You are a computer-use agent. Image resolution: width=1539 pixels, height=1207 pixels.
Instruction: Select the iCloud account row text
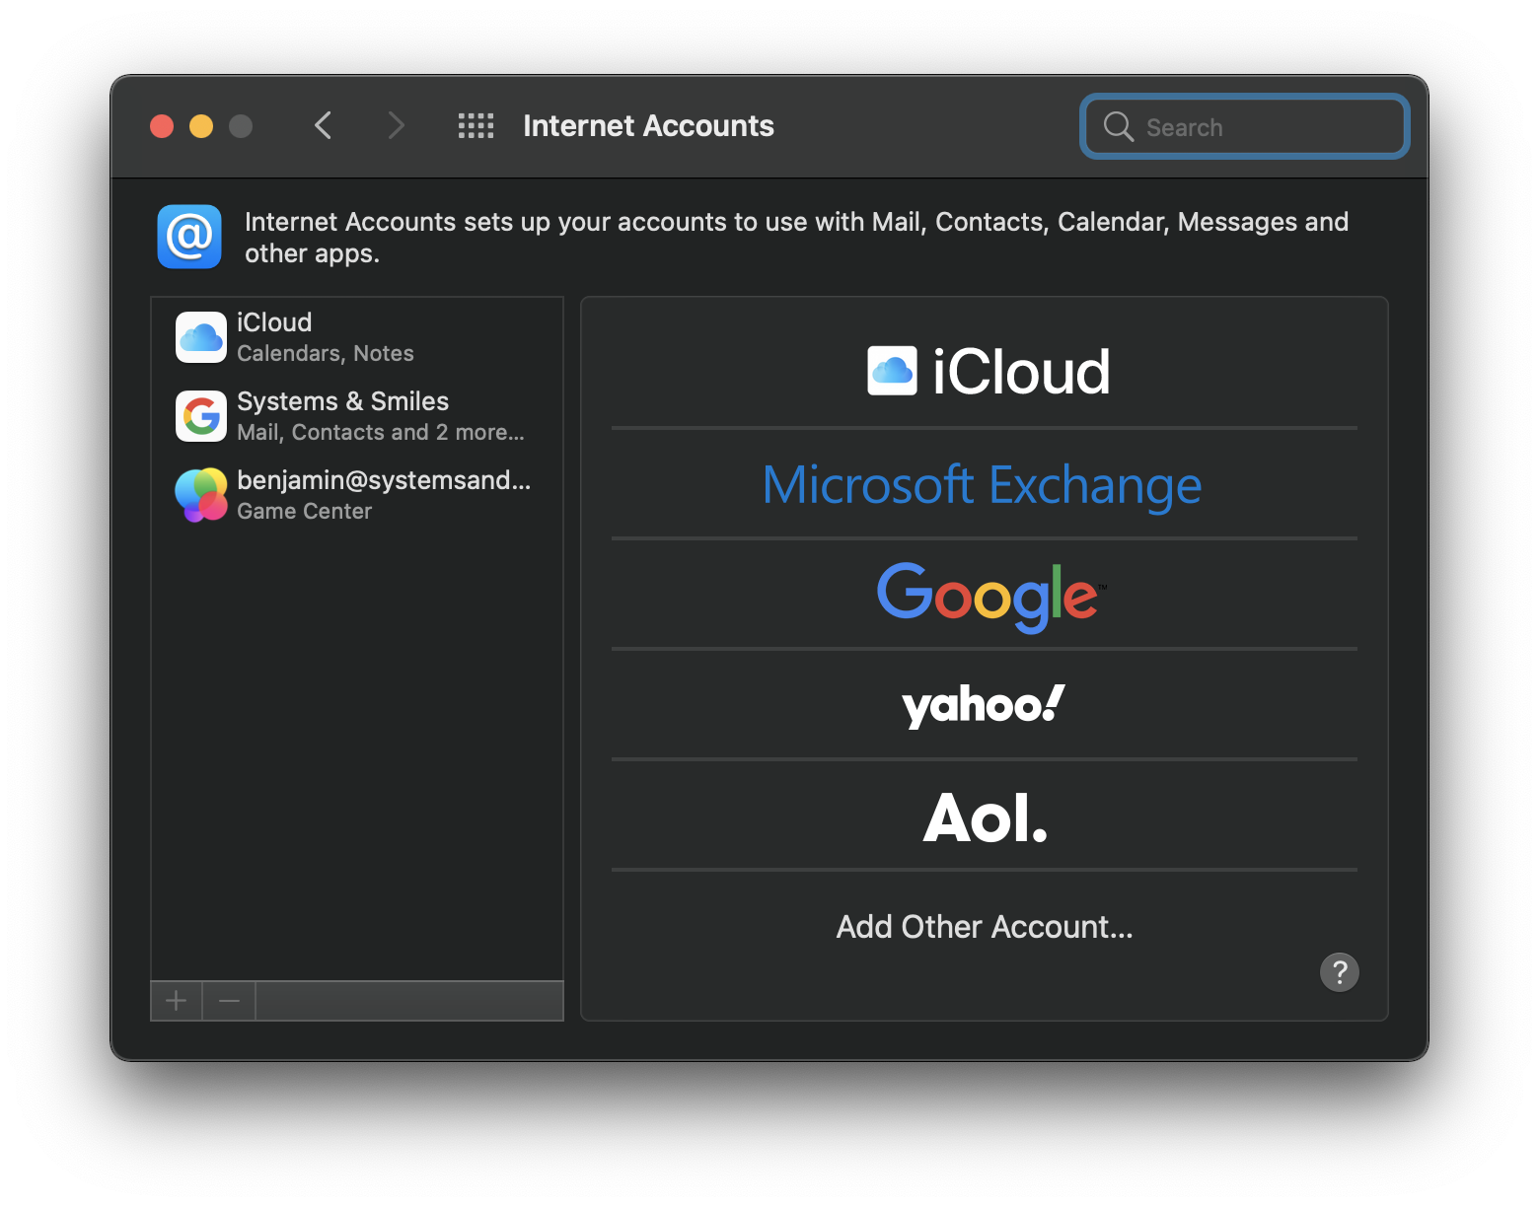274,322
